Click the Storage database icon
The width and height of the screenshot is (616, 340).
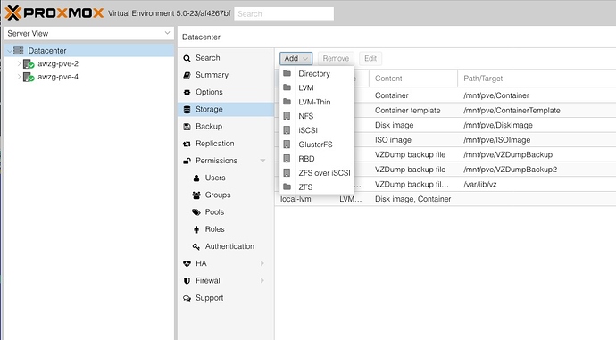tap(187, 110)
